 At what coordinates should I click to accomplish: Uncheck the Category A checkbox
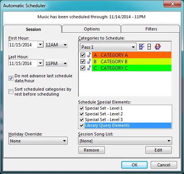[83, 55]
